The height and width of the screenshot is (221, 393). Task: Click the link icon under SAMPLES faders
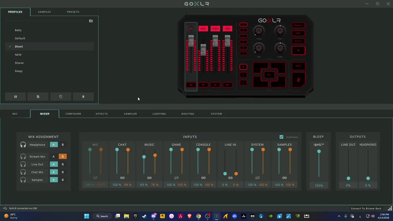(284, 178)
